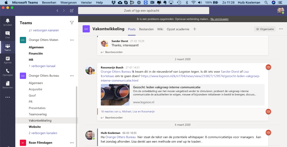Image resolution: width=287 pixels, height=147 pixels.
Task: Click Orange Otters Maten team icon
Action: coord(23,40)
